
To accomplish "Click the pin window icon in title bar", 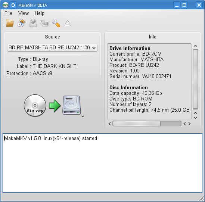I will point(13,5).
